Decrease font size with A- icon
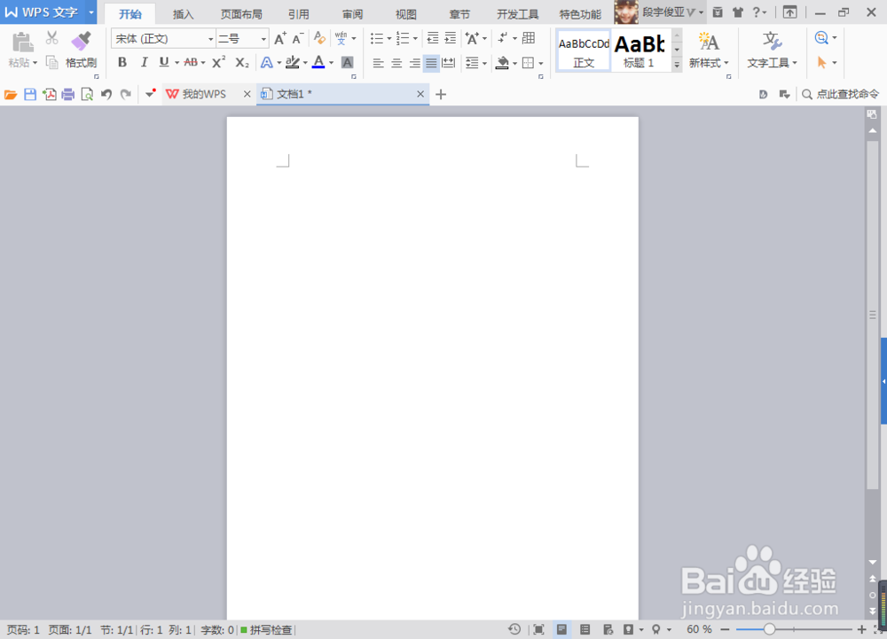887x639 pixels. point(298,38)
